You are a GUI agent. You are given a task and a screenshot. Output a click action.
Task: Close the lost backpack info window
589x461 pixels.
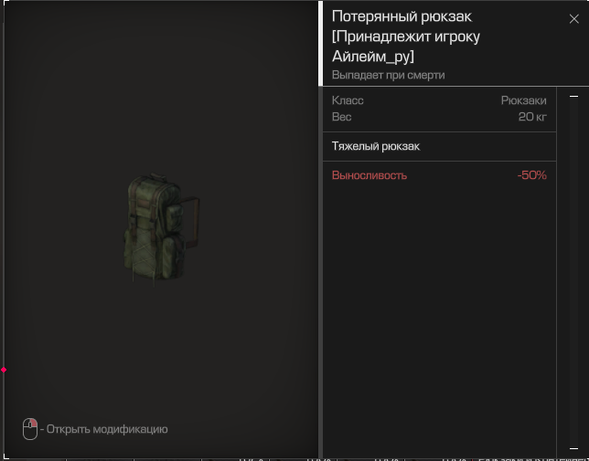(x=573, y=19)
